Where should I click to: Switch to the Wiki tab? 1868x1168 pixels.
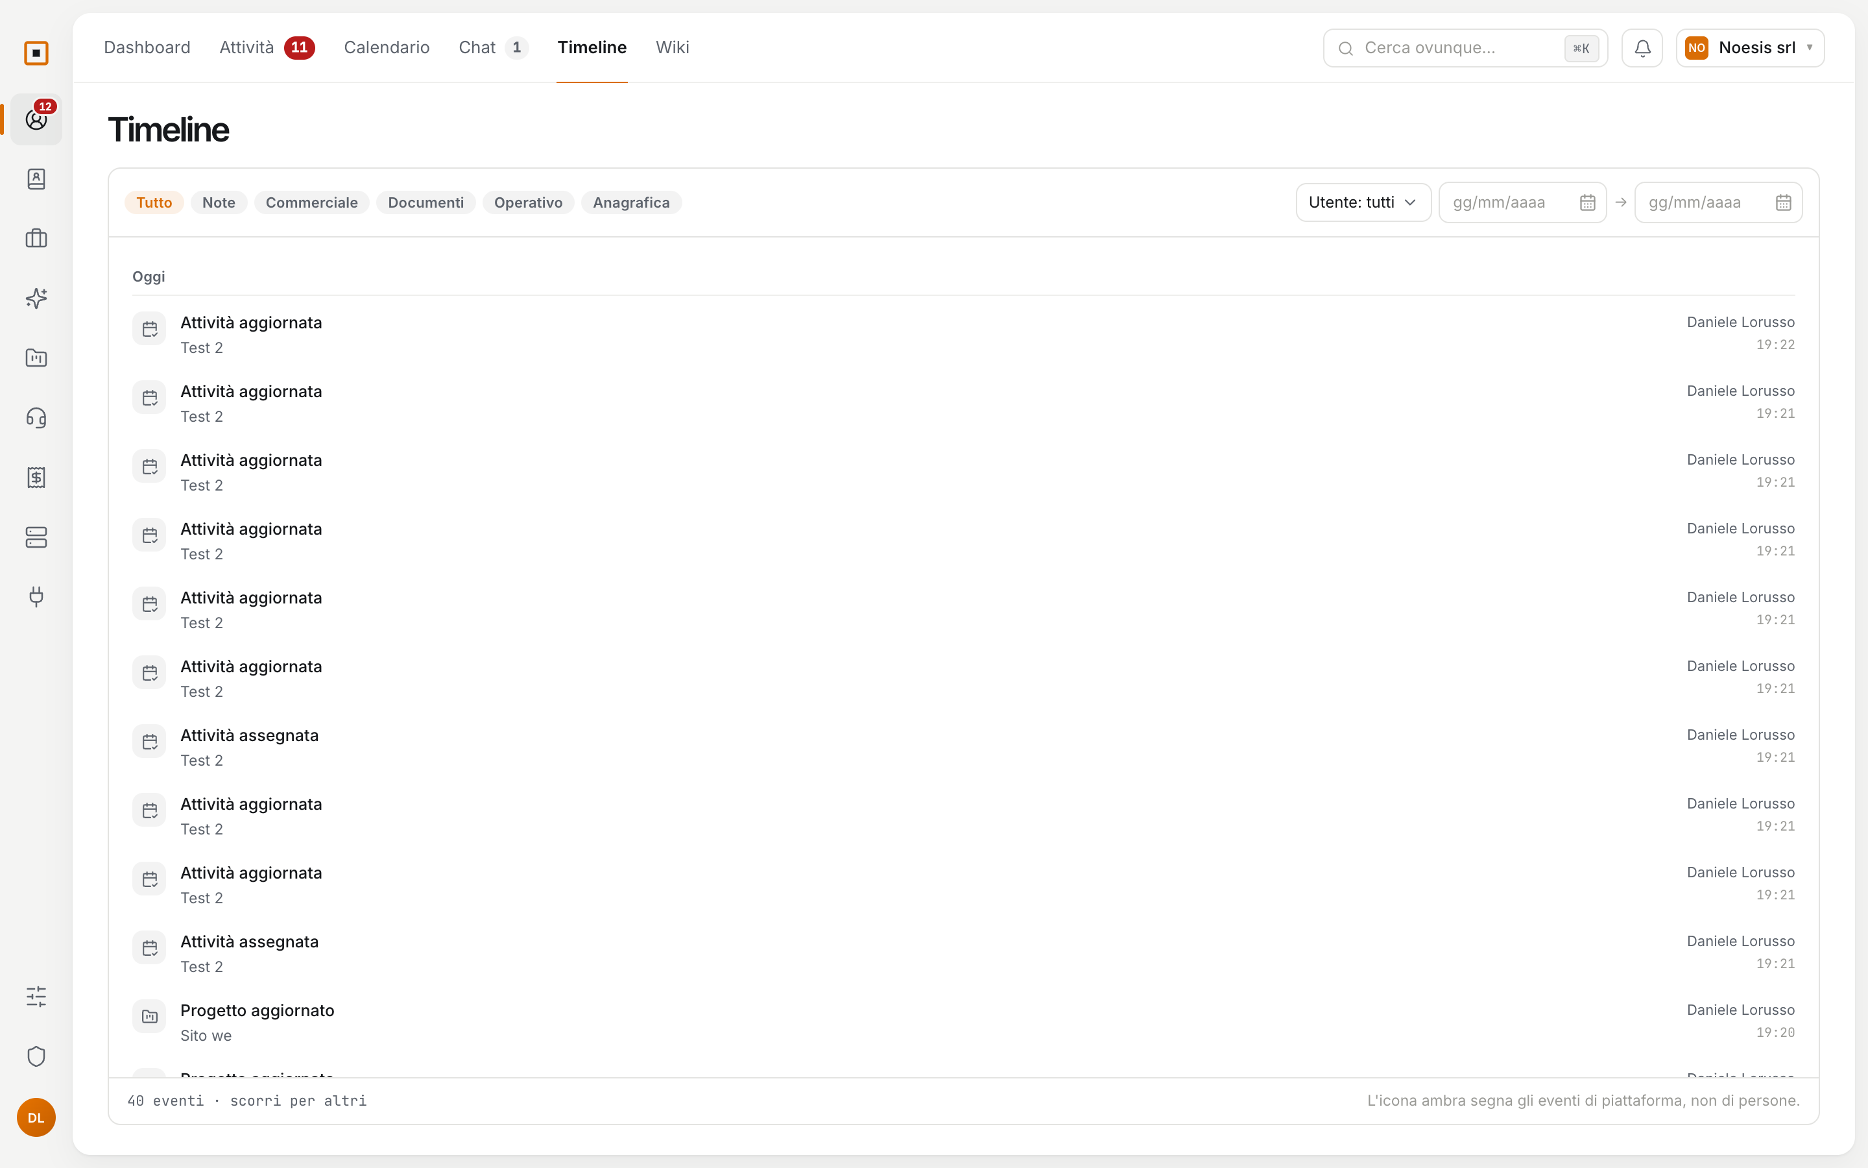[673, 47]
